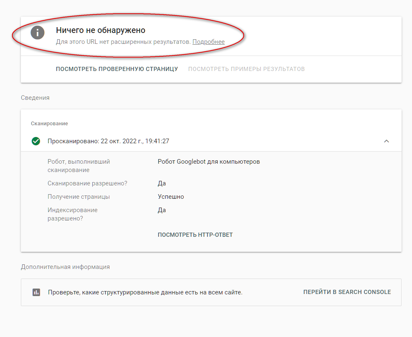Screen dimensions: 412x337
Task: Click the Сканирование subsection label
Action: [49, 124]
